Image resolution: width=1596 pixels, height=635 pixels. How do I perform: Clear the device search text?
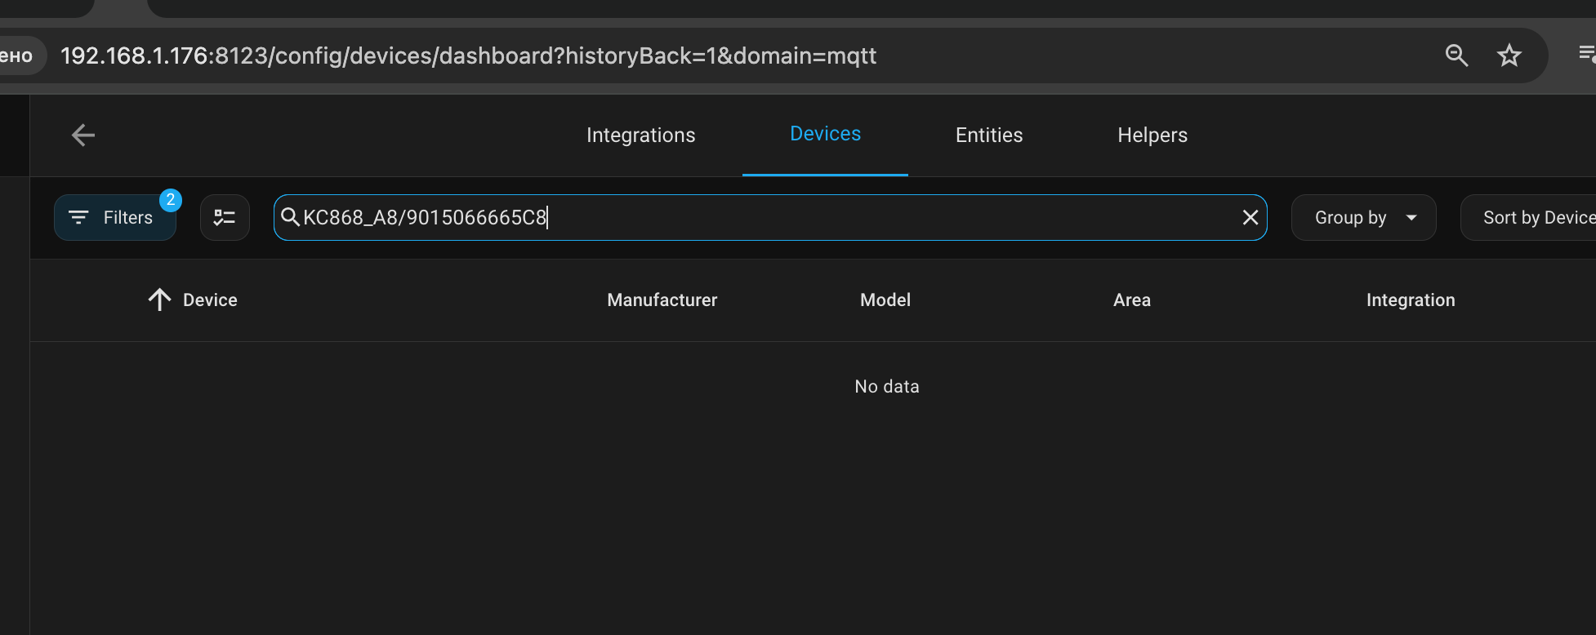[1250, 217]
